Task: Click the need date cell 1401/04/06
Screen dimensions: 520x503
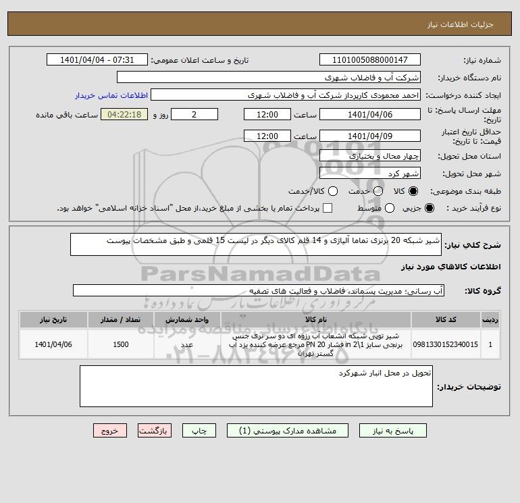Action: click(53, 344)
